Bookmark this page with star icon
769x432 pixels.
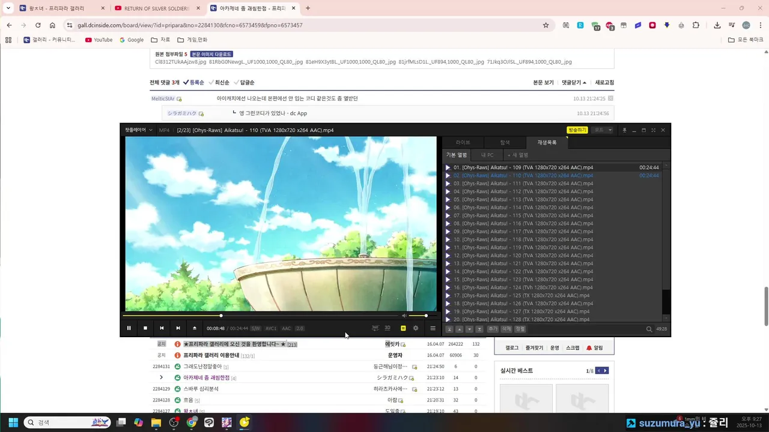546,25
